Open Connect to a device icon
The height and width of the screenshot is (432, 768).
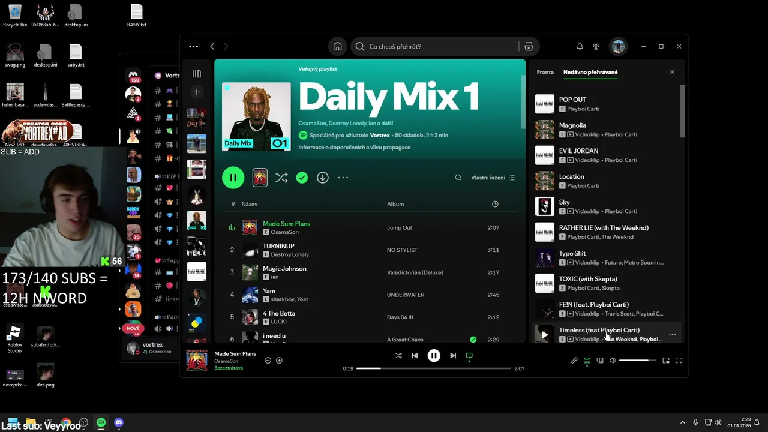(600, 361)
